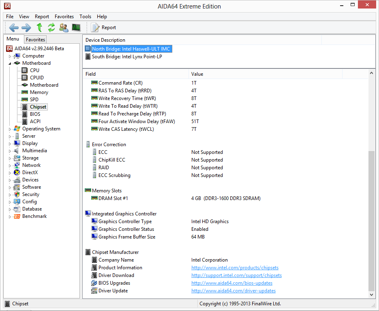Image resolution: width=379 pixels, height=311 pixels.
Task: Click the Report toolbar button
Action: pyautogui.click(x=103, y=28)
